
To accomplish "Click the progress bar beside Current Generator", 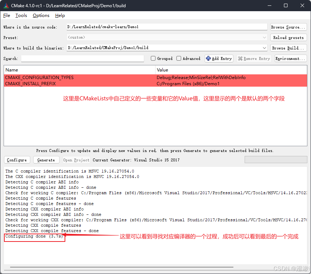I will coord(276,160).
